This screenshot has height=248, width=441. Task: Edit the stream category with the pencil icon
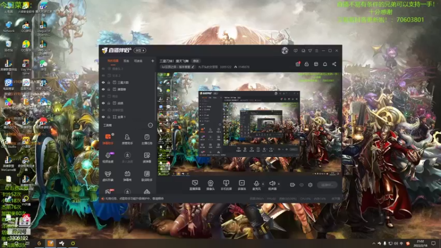click(x=192, y=67)
